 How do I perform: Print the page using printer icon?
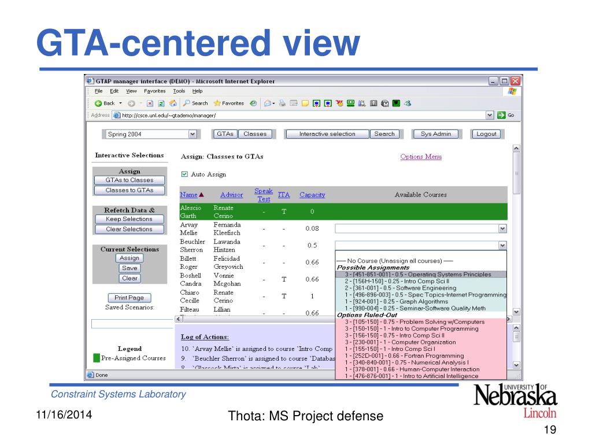[x=282, y=103]
